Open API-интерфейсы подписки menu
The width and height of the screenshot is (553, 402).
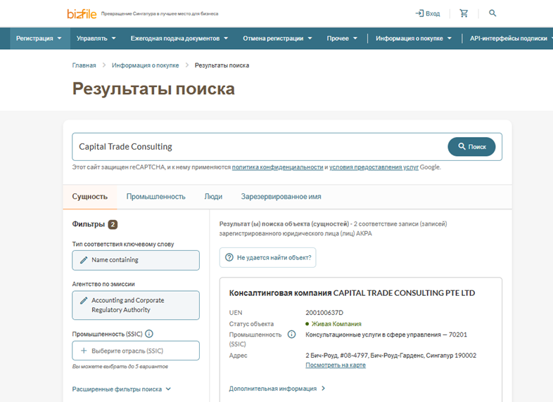point(511,39)
